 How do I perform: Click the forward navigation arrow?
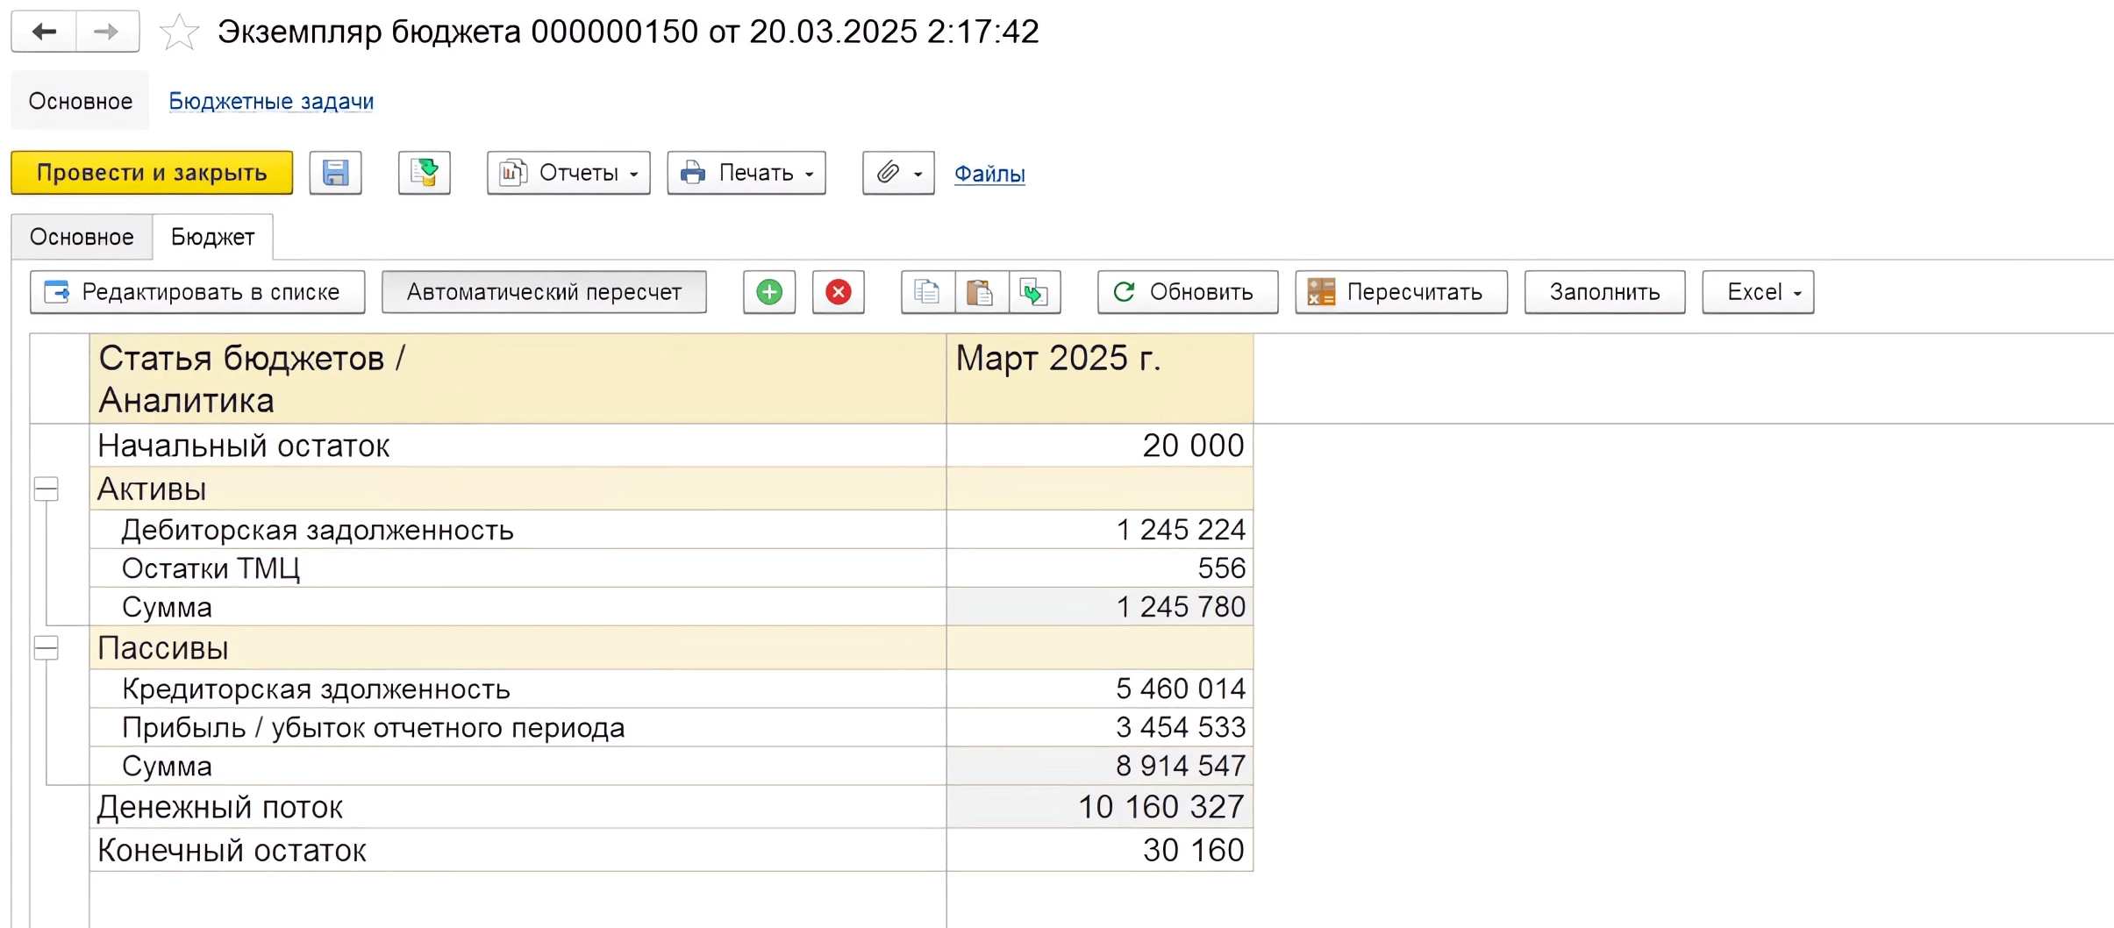point(107,32)
